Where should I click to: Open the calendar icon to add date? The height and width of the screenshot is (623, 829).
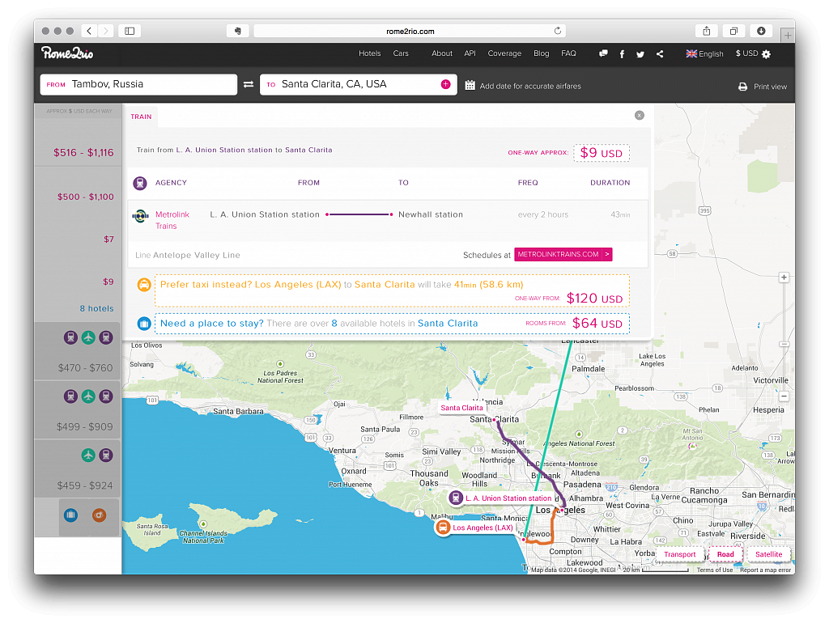pos(470,85)
